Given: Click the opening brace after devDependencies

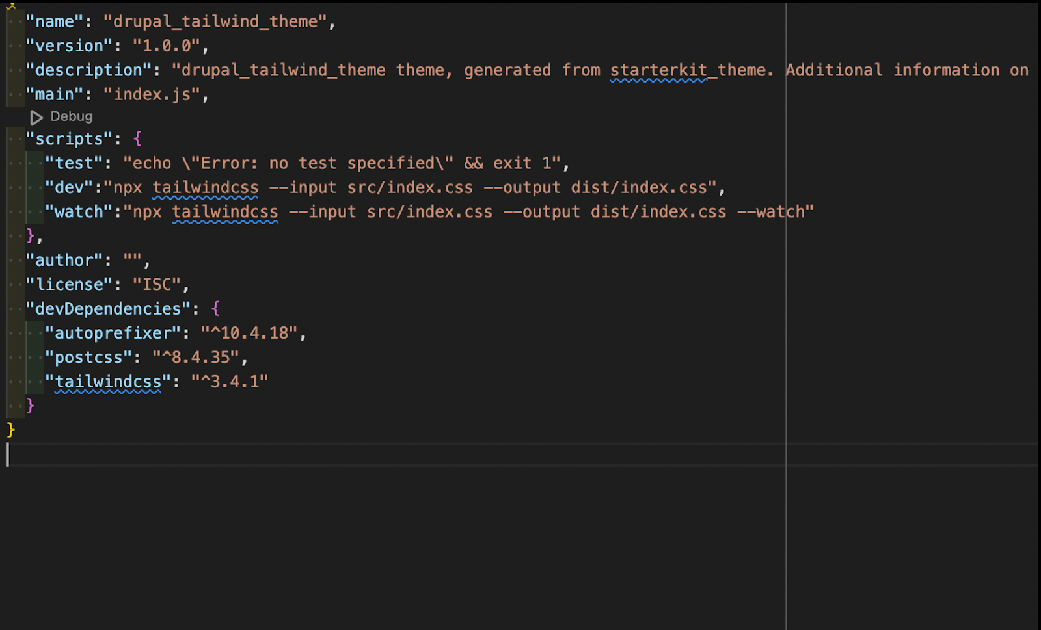Looking at the screenshot, I should (x=215, y=309).
